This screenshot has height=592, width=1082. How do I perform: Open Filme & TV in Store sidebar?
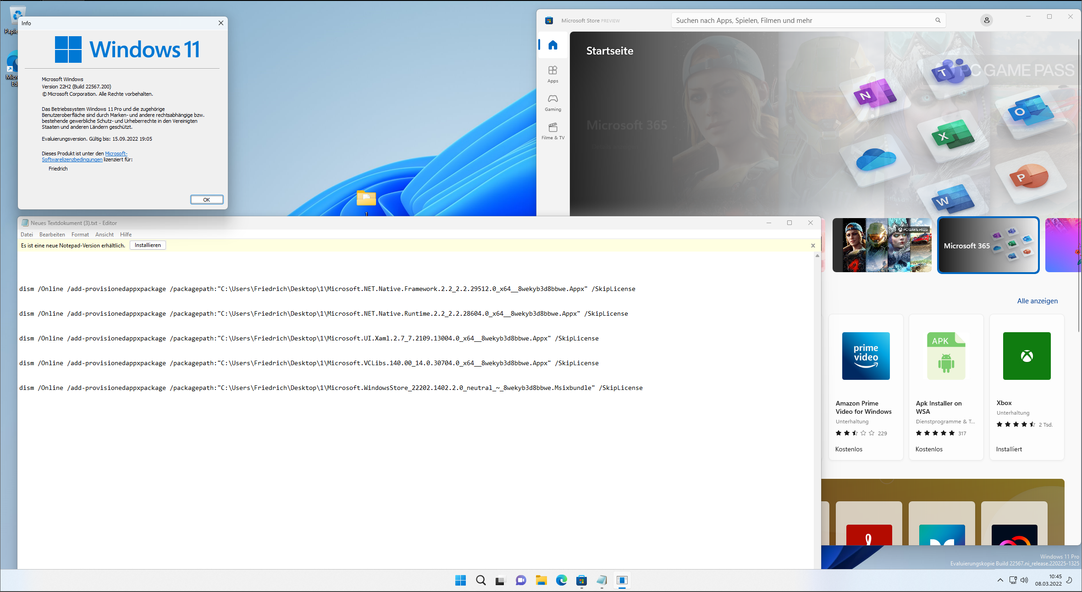point(552,131)
